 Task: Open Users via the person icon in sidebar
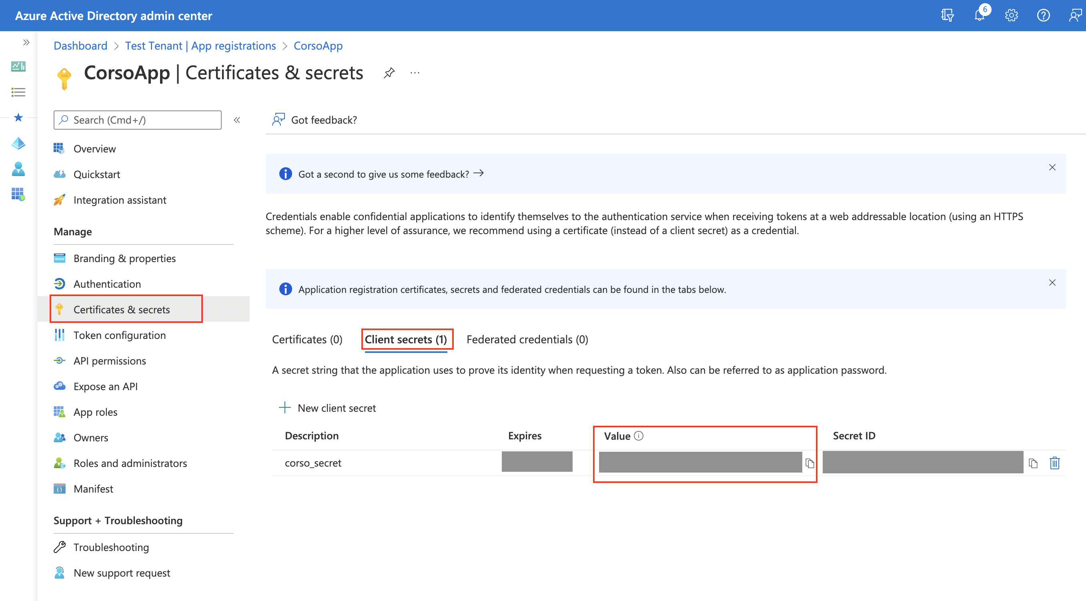coord(18,169)
